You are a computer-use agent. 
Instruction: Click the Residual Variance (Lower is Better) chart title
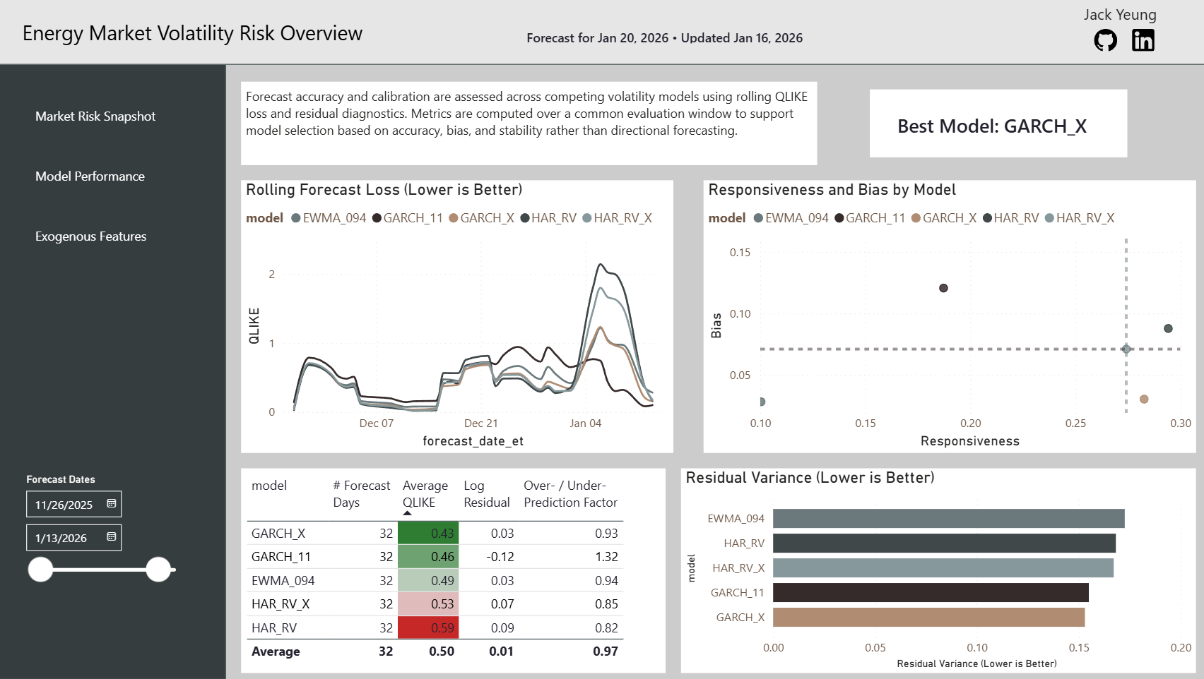(x=810, y=478)
